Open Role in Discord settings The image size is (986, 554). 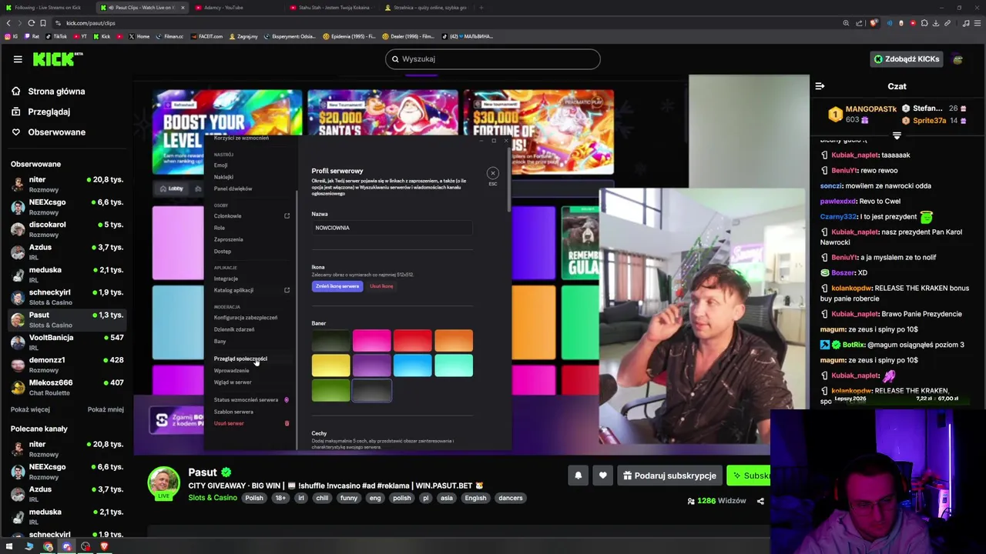tap(220, 228)
